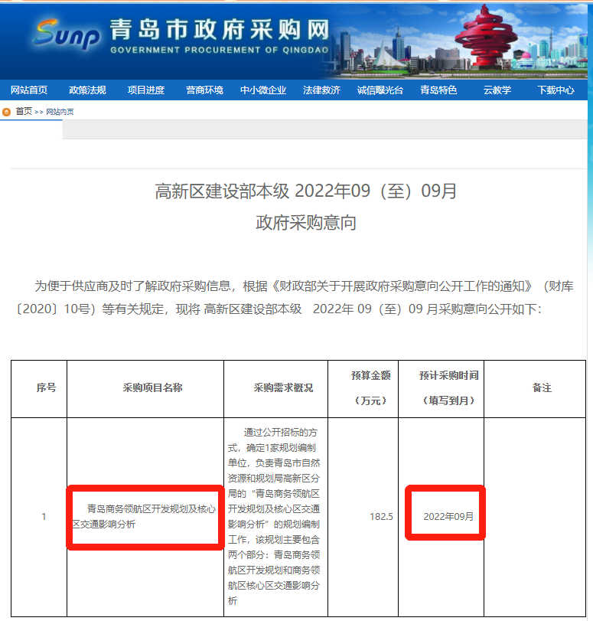The width and height of the screenshot is (593, 621).
Task: Click the 青岛市政府采购网 site title
Action: [x=220, y=30]
